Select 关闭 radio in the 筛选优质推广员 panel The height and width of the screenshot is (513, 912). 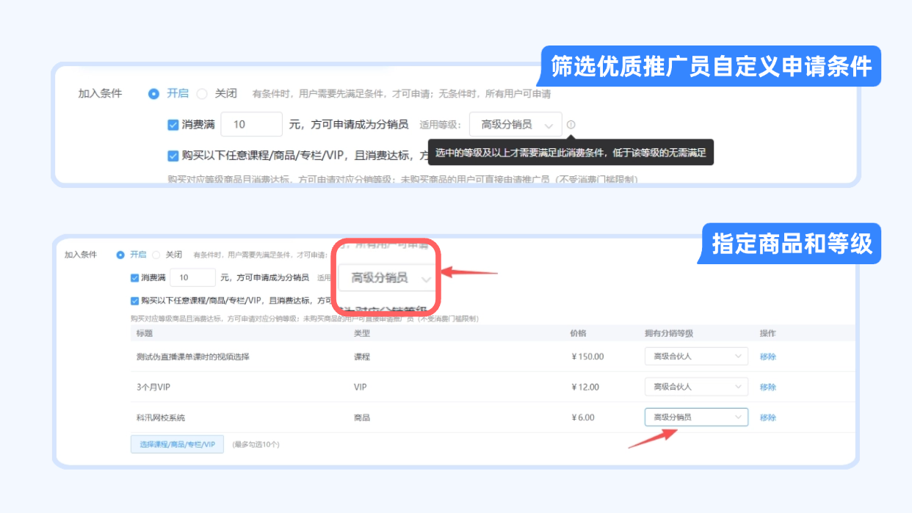[x=202, y=94]
